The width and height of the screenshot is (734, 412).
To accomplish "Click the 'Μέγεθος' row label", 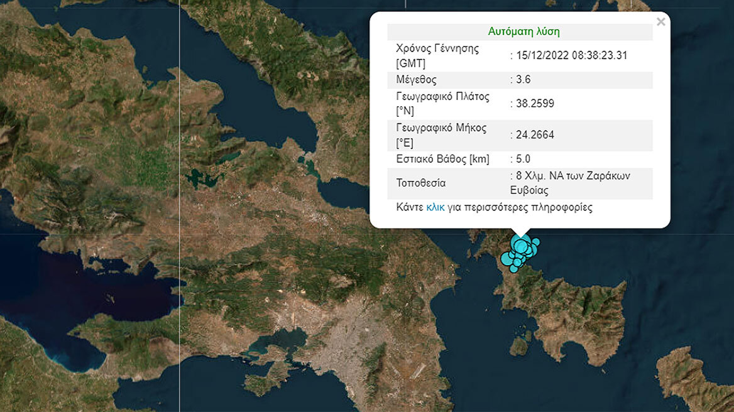I will 416,80.
